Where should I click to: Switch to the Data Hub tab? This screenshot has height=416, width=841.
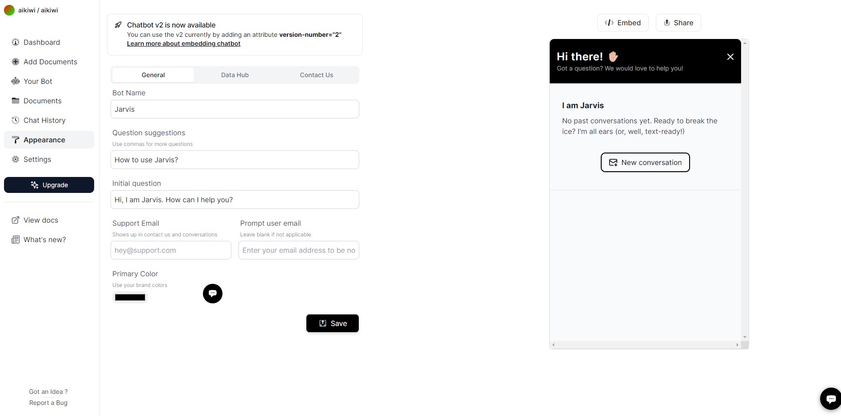(235, 75)
